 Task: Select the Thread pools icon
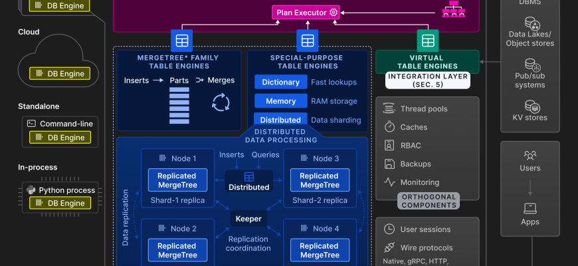(x=389, y=108)
